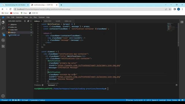Viewport: 185px width, 104px height.
Task: Open Gmail bookmark
Action: pyautogui.click(x=5, y=13)
